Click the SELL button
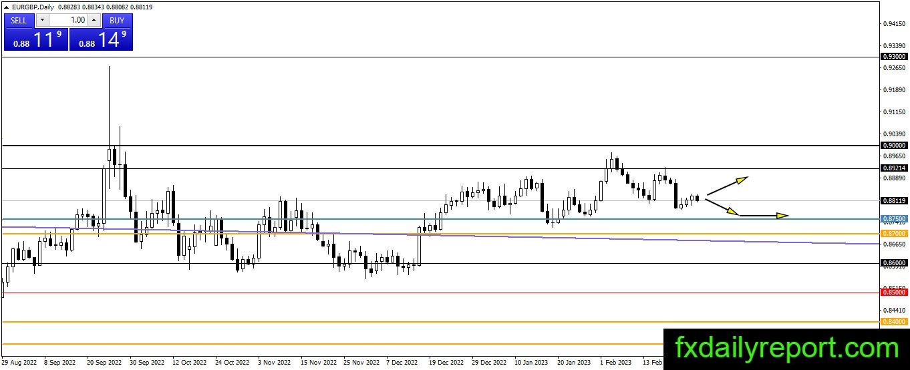Screen dimensions: 910x370 19,20
